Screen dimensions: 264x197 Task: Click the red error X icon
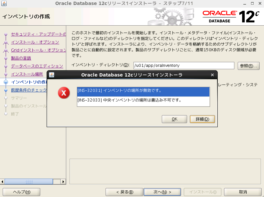coord(64,93)
